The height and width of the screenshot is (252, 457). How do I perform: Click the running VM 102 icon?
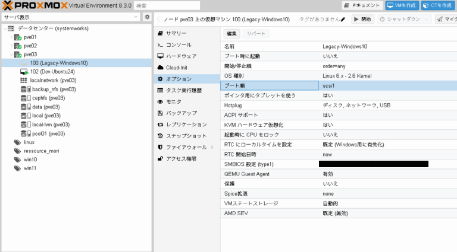pos(24,72)
